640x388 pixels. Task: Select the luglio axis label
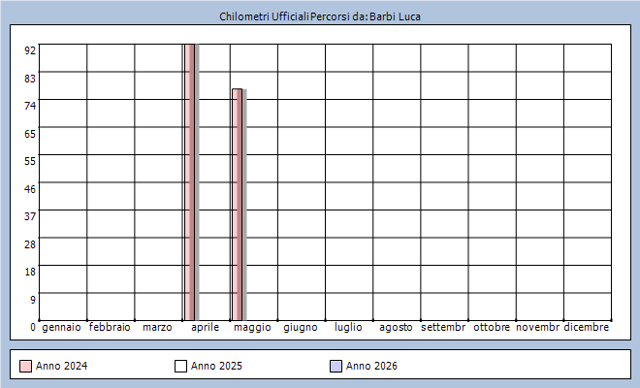[x=348, y=328]
